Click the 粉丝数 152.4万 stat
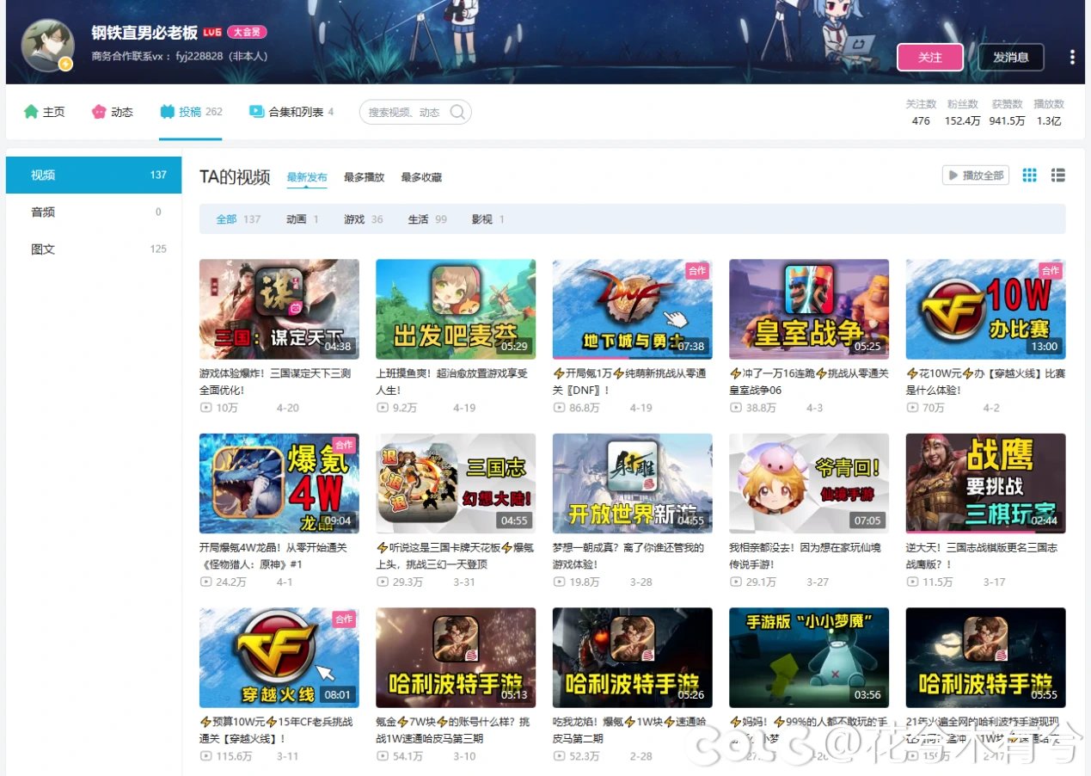The height and width of the screenshot is (776, 1091). (963, 113)
